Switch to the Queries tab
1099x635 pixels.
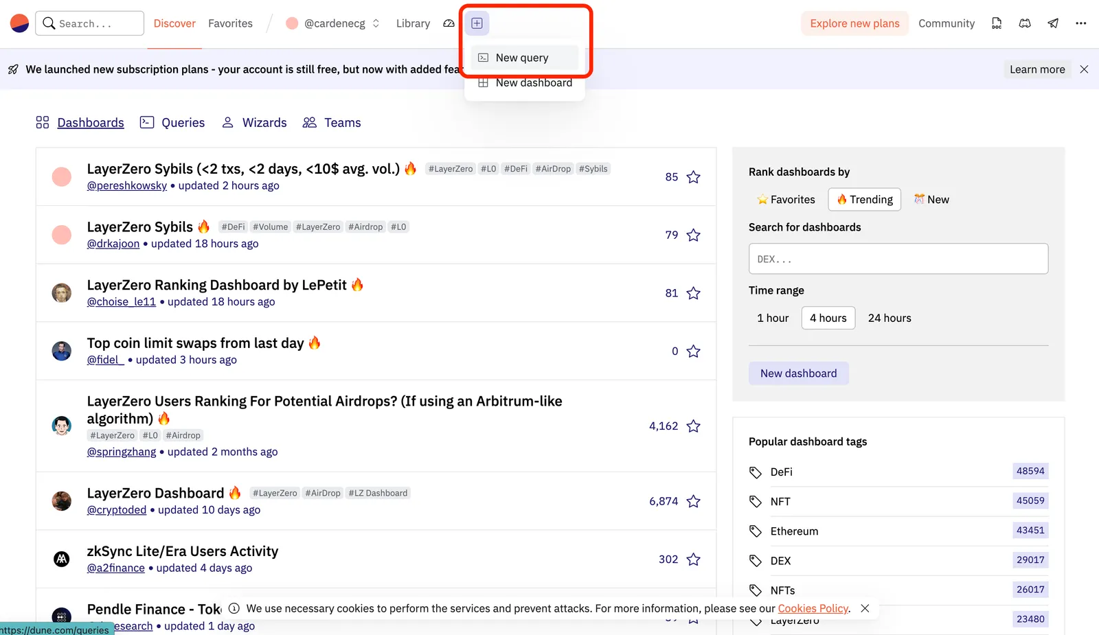point(172,123)
